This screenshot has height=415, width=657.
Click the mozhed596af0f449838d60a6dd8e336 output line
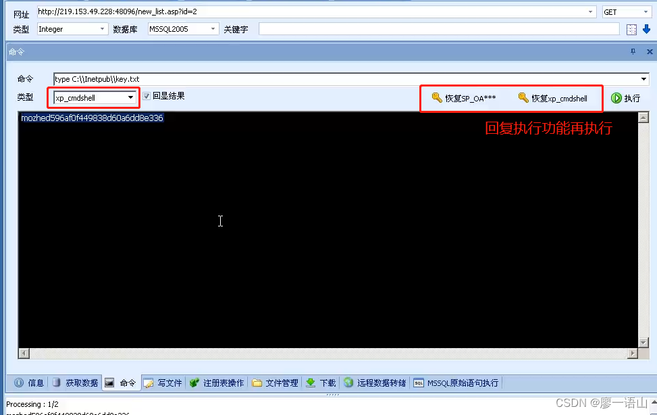[93, 118]
